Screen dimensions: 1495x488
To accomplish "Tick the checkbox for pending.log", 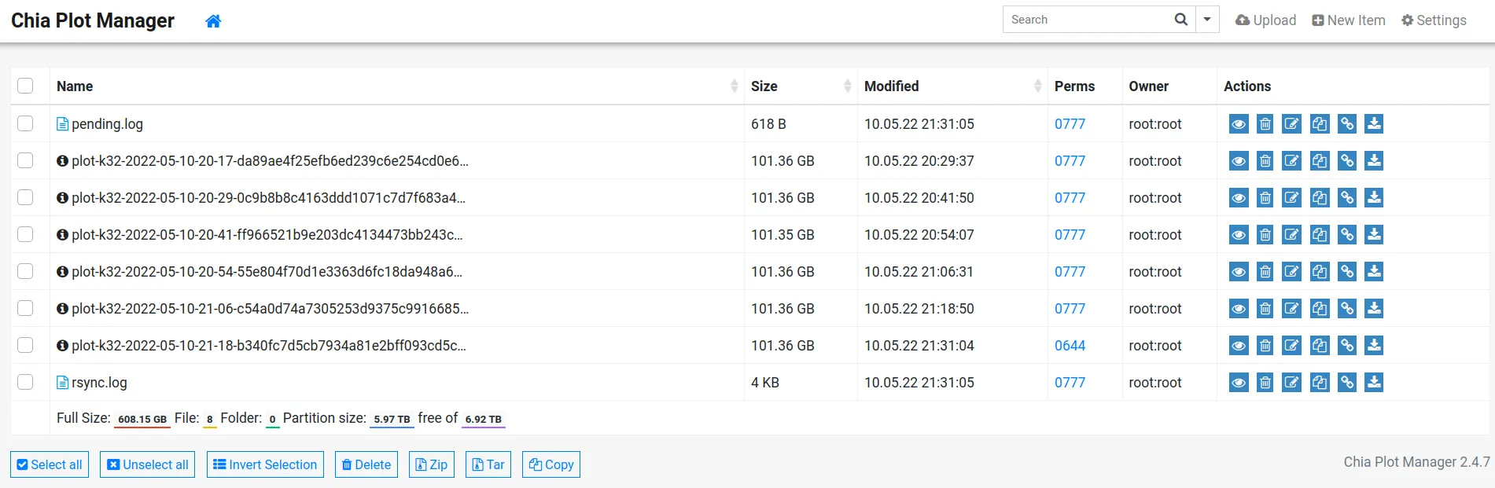I will click(25, 124).
